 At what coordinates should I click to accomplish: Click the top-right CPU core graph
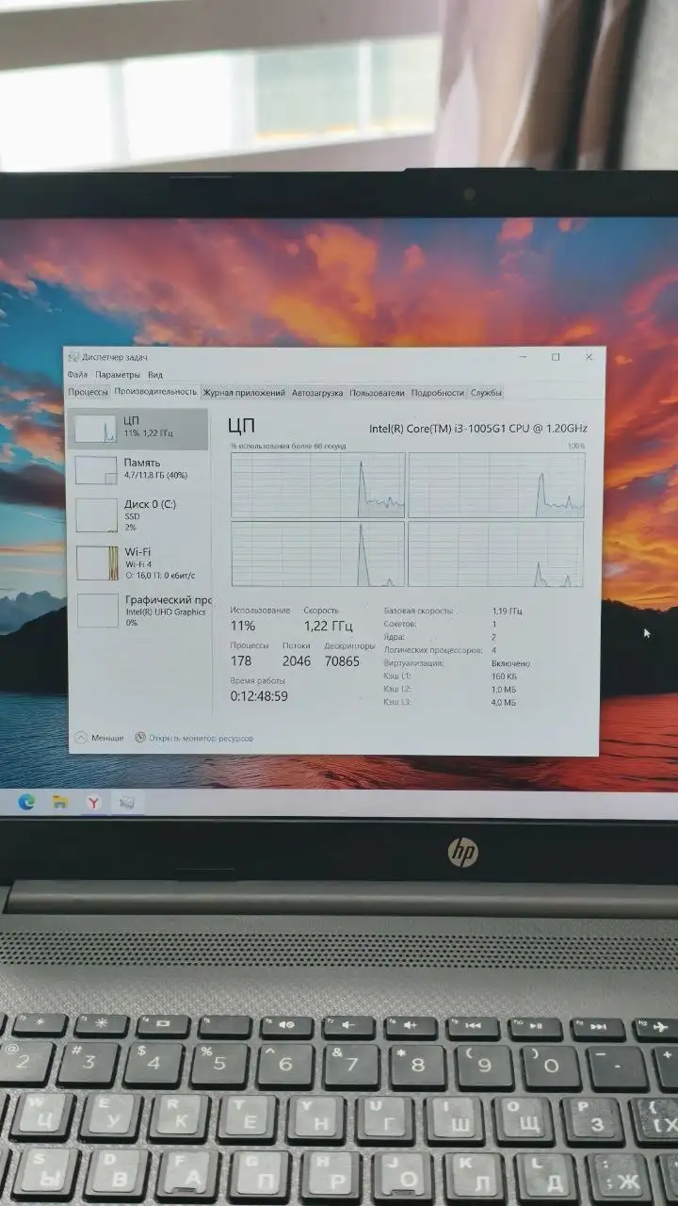pos(496,484)
